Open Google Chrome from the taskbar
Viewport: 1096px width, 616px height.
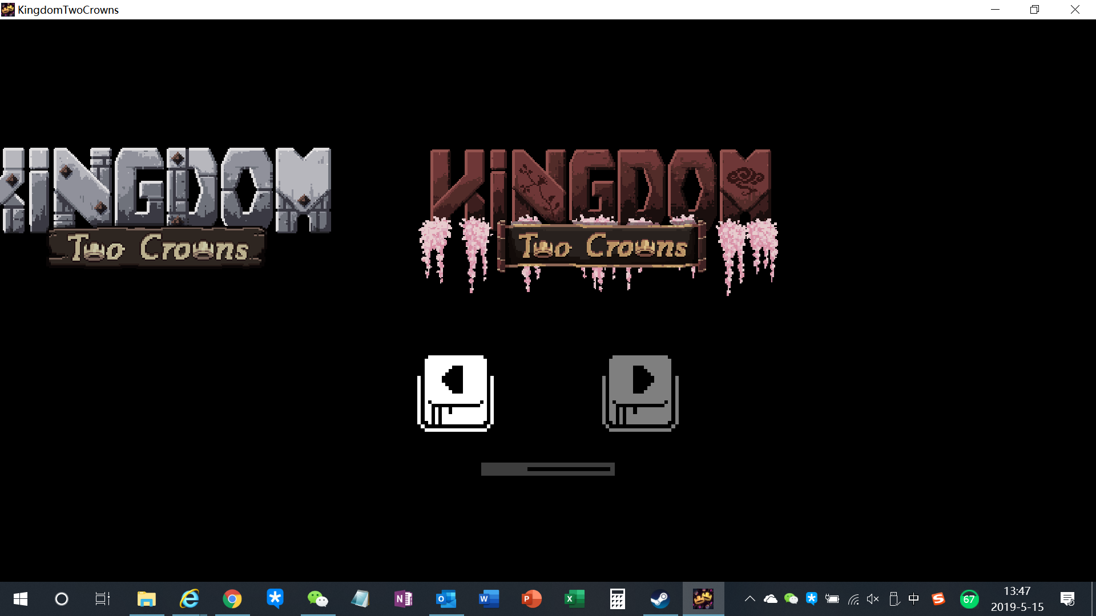[x=232, y=599]
